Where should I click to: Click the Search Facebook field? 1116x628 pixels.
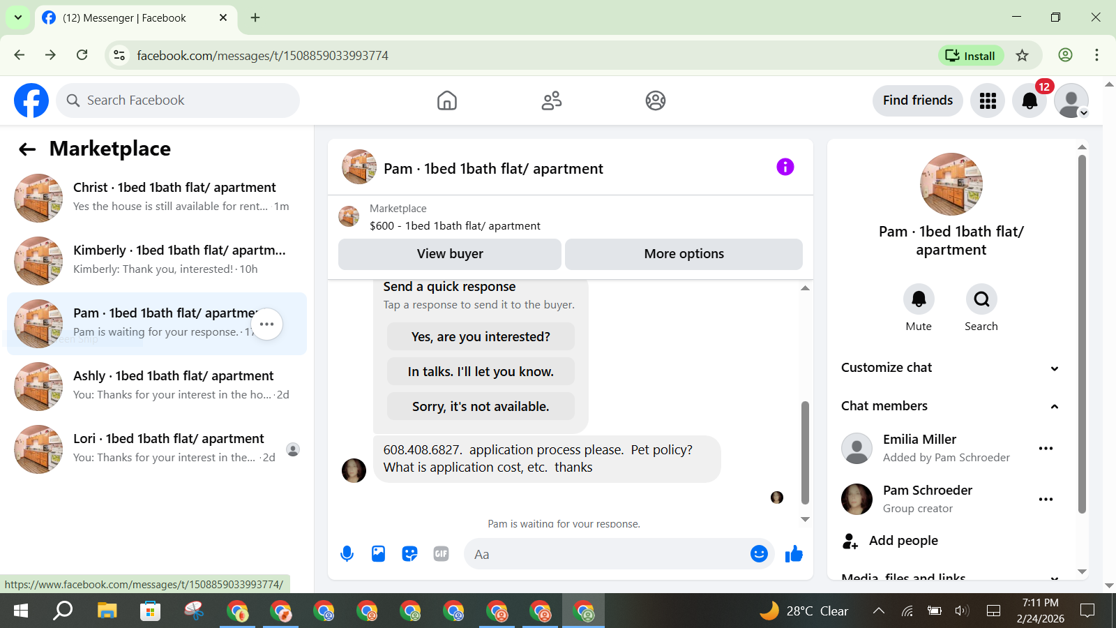(178, 100)
